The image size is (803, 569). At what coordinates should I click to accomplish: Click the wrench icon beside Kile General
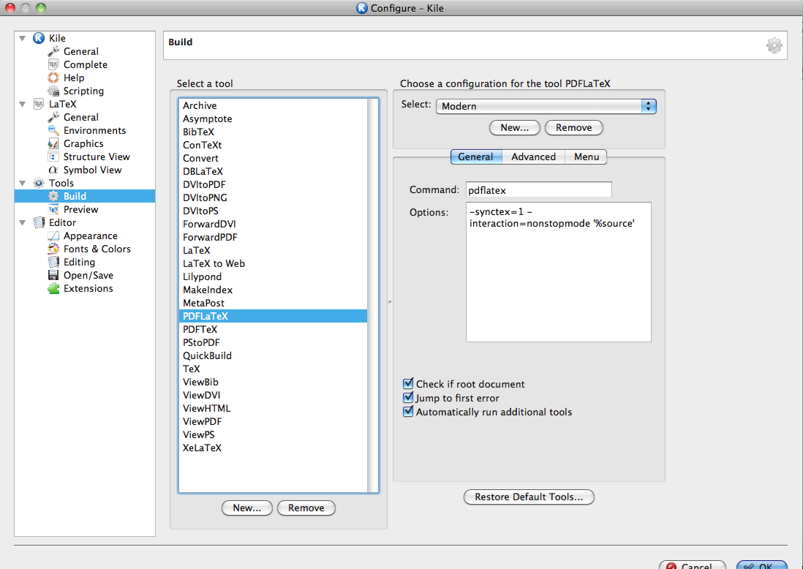pyautogui.click(x=53, y=51)
